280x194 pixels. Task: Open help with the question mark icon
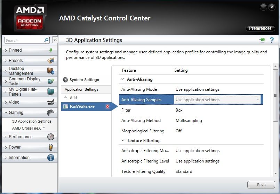pyautogui.click(x=272, y=40)
